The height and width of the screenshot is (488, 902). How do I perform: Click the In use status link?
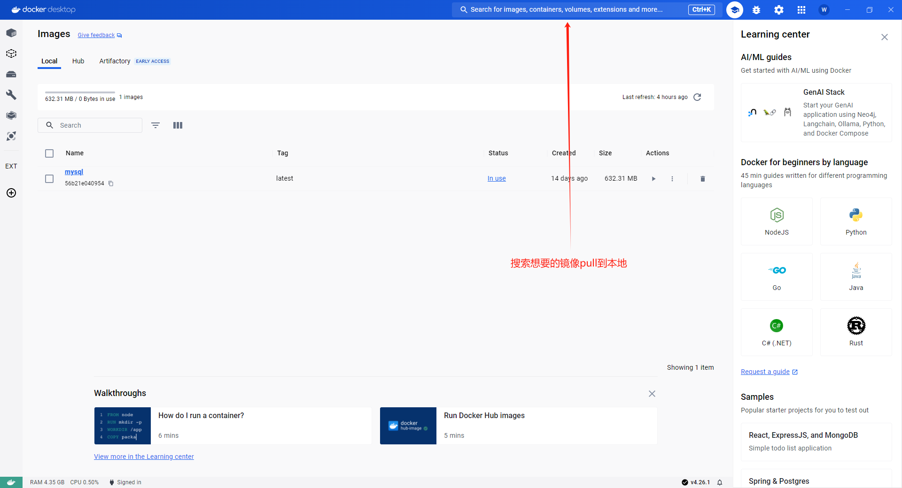(497, 178)
